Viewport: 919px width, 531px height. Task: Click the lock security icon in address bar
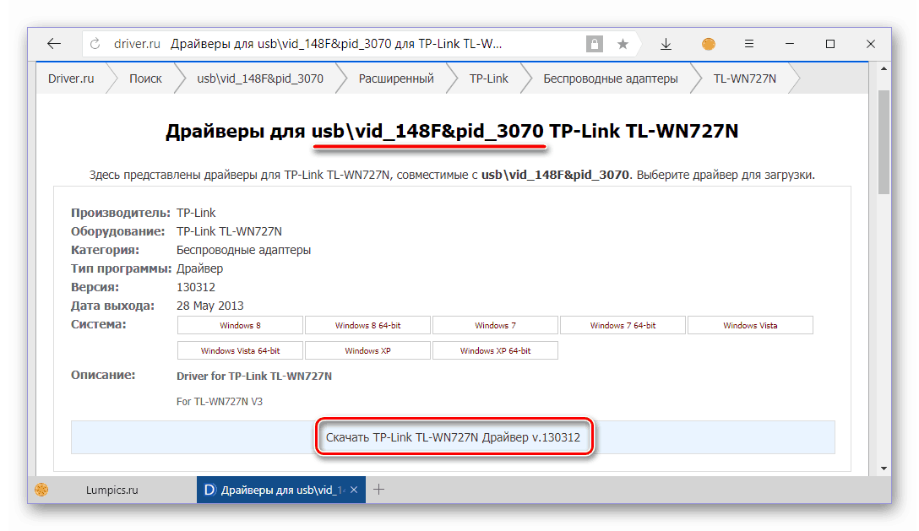click(x=595, y=44)
